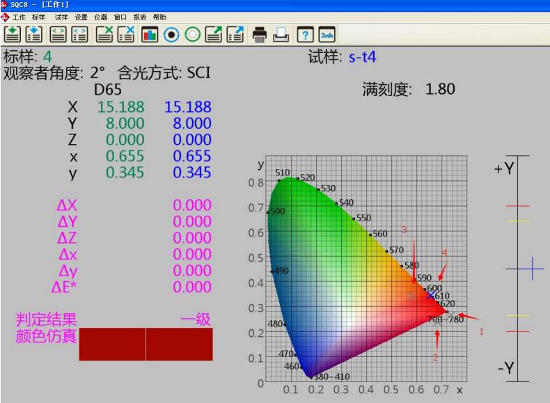Image resolution: width=550 pixels, height=403 pixels.
Task: Click the full scale value 1.80
Action: click(440, 89)
